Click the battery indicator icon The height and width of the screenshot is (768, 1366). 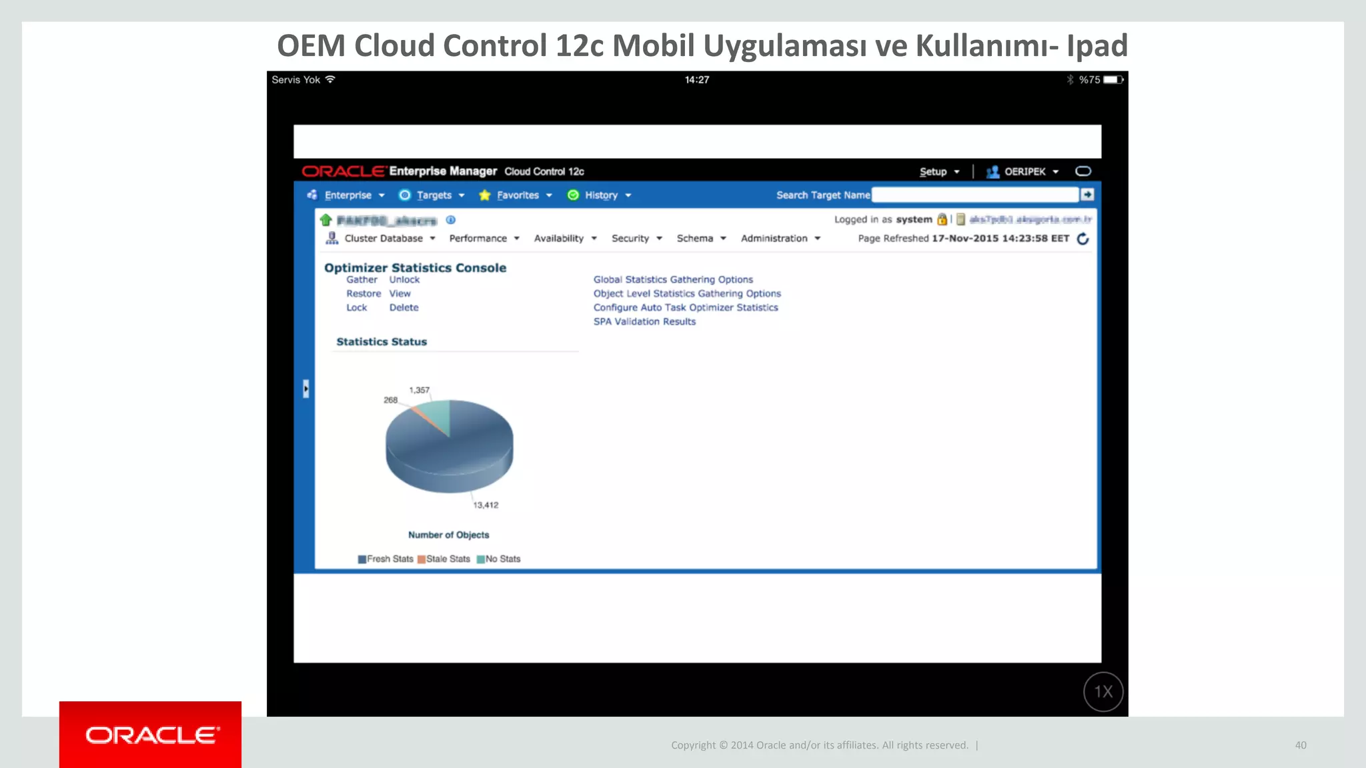1113,79
